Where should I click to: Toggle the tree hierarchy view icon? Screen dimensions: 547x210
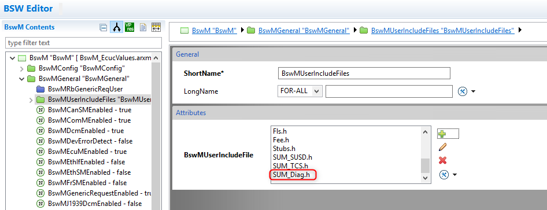pyautogui.click(x=116, y=27)
